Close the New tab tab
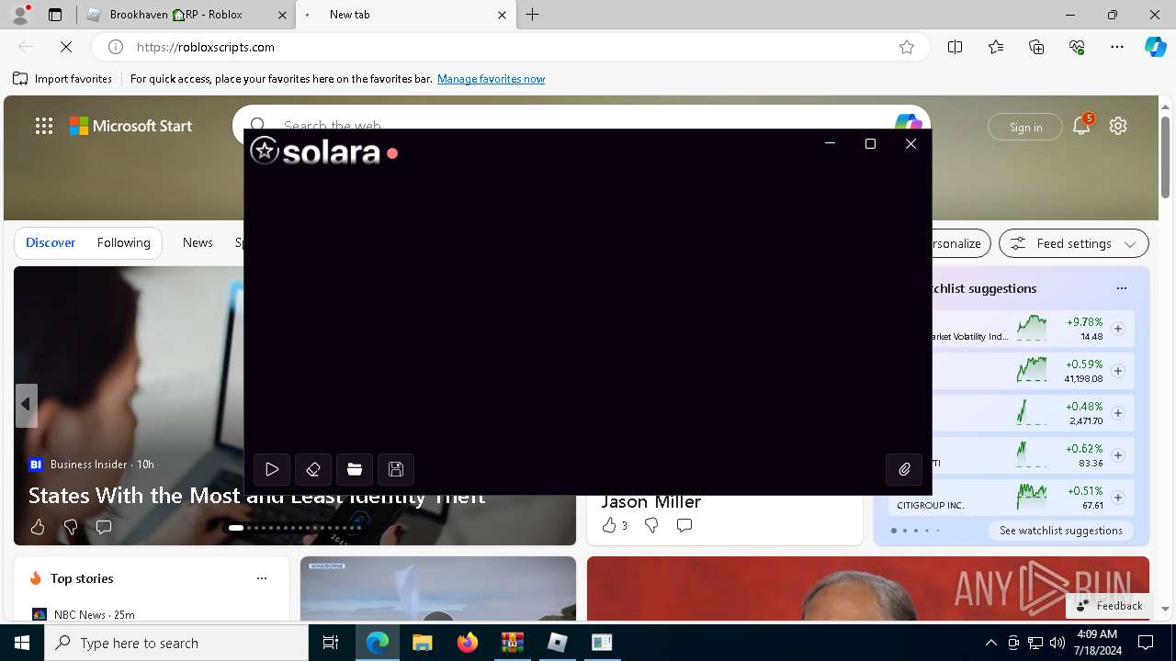 pos(502,15)
